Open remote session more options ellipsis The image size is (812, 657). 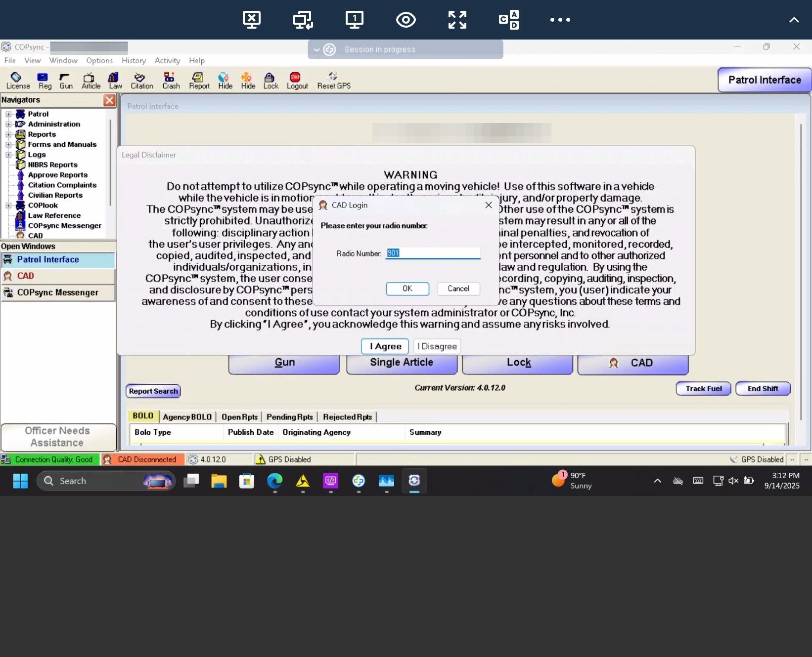560,20
